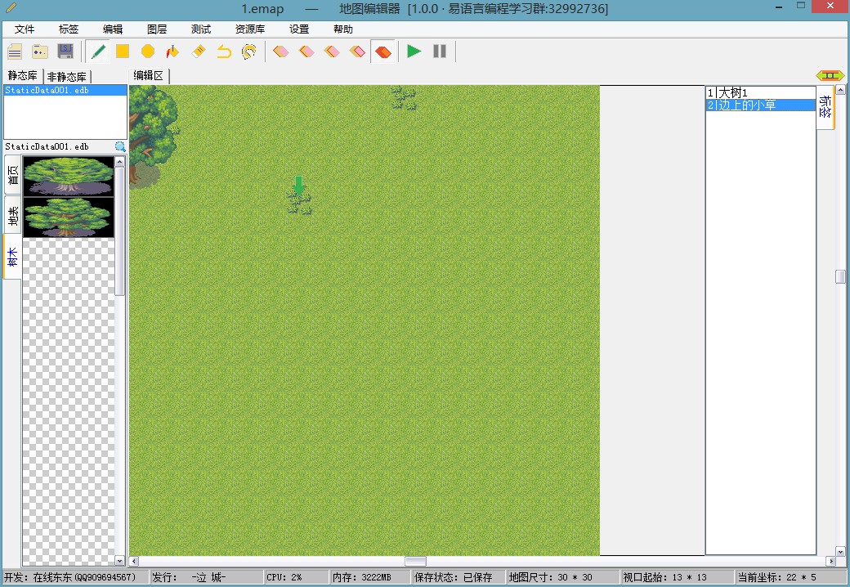Open the 设置 menu
The width and height of the screenshot is (850, 587).
[298, 29]
